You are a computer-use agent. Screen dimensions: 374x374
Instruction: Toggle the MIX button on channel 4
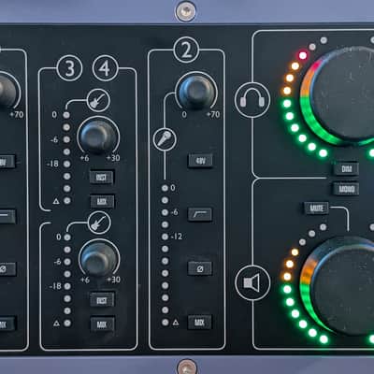102,324
